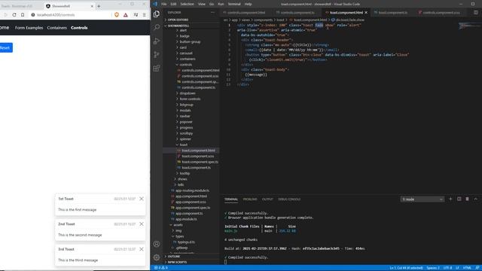Open toast.component.scss in explorer

(x=197, y=156)
